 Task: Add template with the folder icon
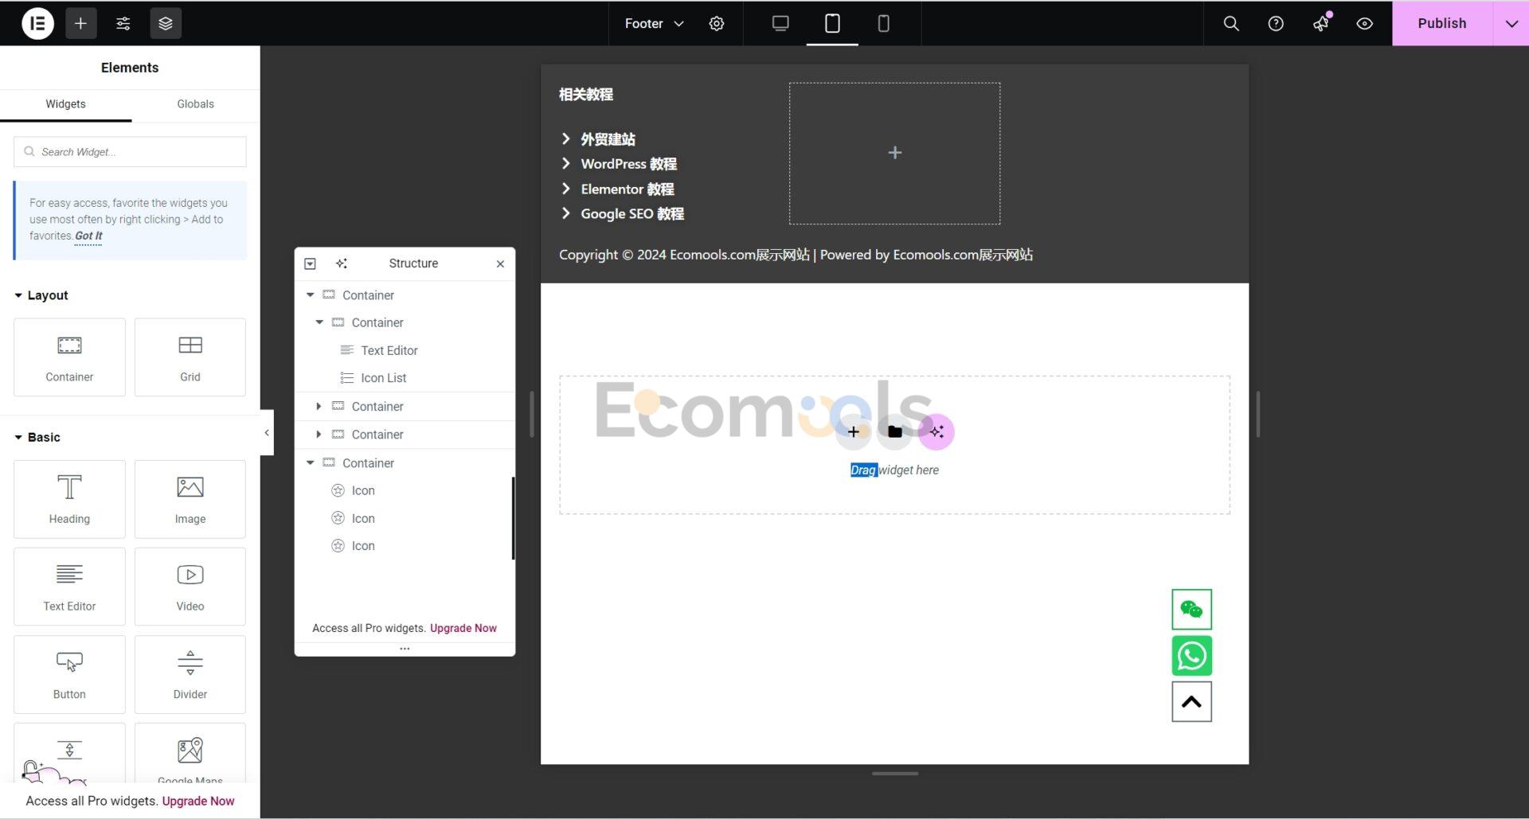pos(894,431)
